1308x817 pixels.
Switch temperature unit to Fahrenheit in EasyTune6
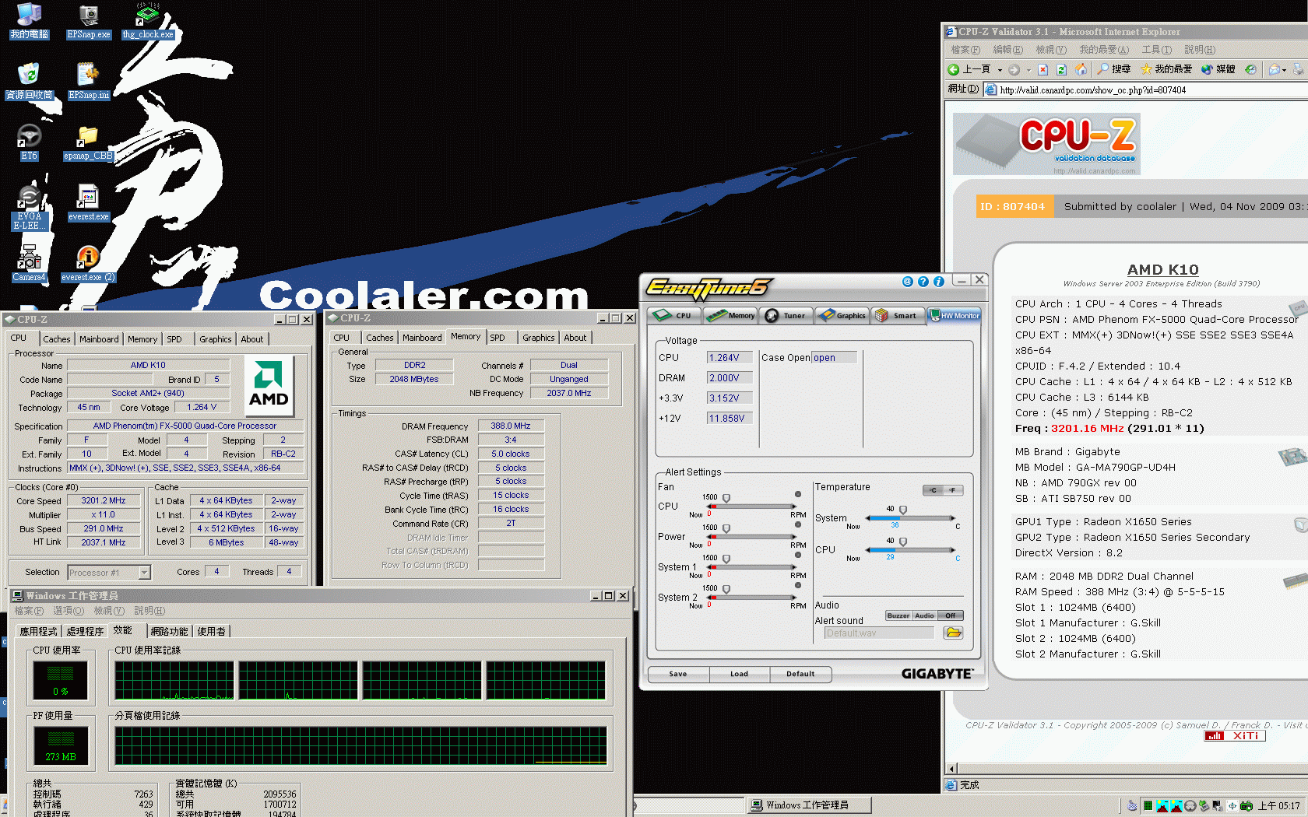953,490
